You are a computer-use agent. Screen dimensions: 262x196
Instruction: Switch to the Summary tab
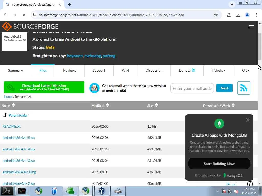[x=15, y=70]
